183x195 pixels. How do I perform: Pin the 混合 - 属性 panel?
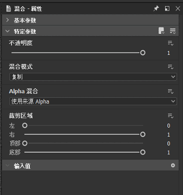156,8
